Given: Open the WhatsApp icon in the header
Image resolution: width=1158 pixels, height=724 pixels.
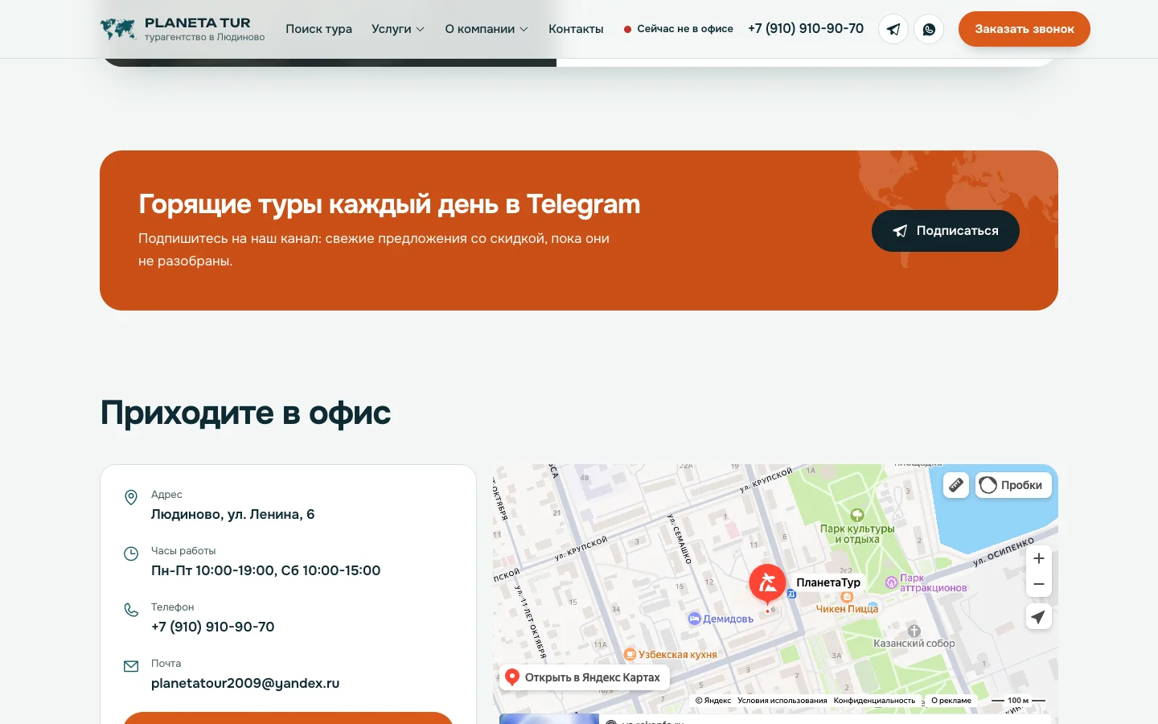Looking at the screenshot, I should [x=929, y=29].
